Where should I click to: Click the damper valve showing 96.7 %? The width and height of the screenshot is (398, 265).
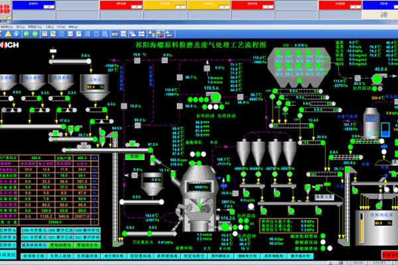[180, 78]
